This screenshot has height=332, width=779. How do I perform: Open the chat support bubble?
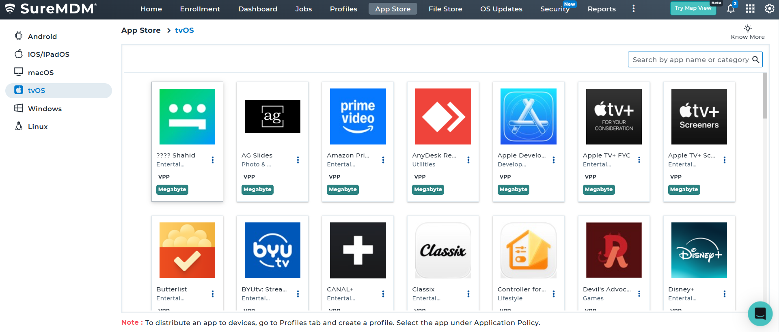pyautogui.click(x=760, y=313)
